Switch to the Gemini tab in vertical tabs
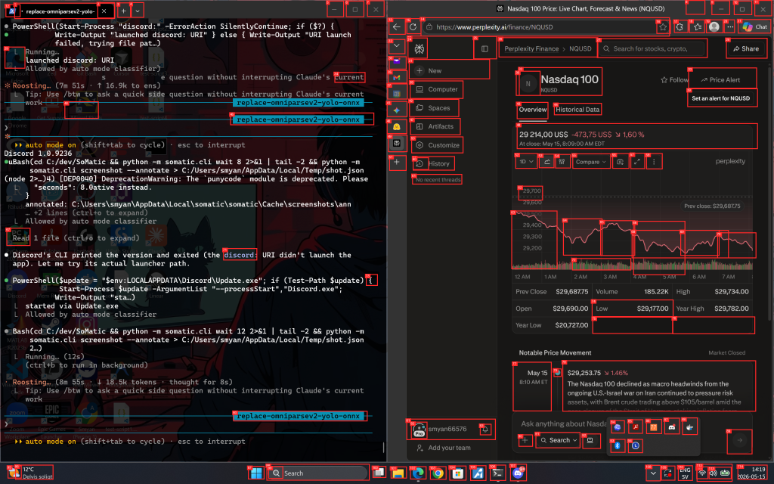This screenshot has width=774, height=484. [396, 110]
